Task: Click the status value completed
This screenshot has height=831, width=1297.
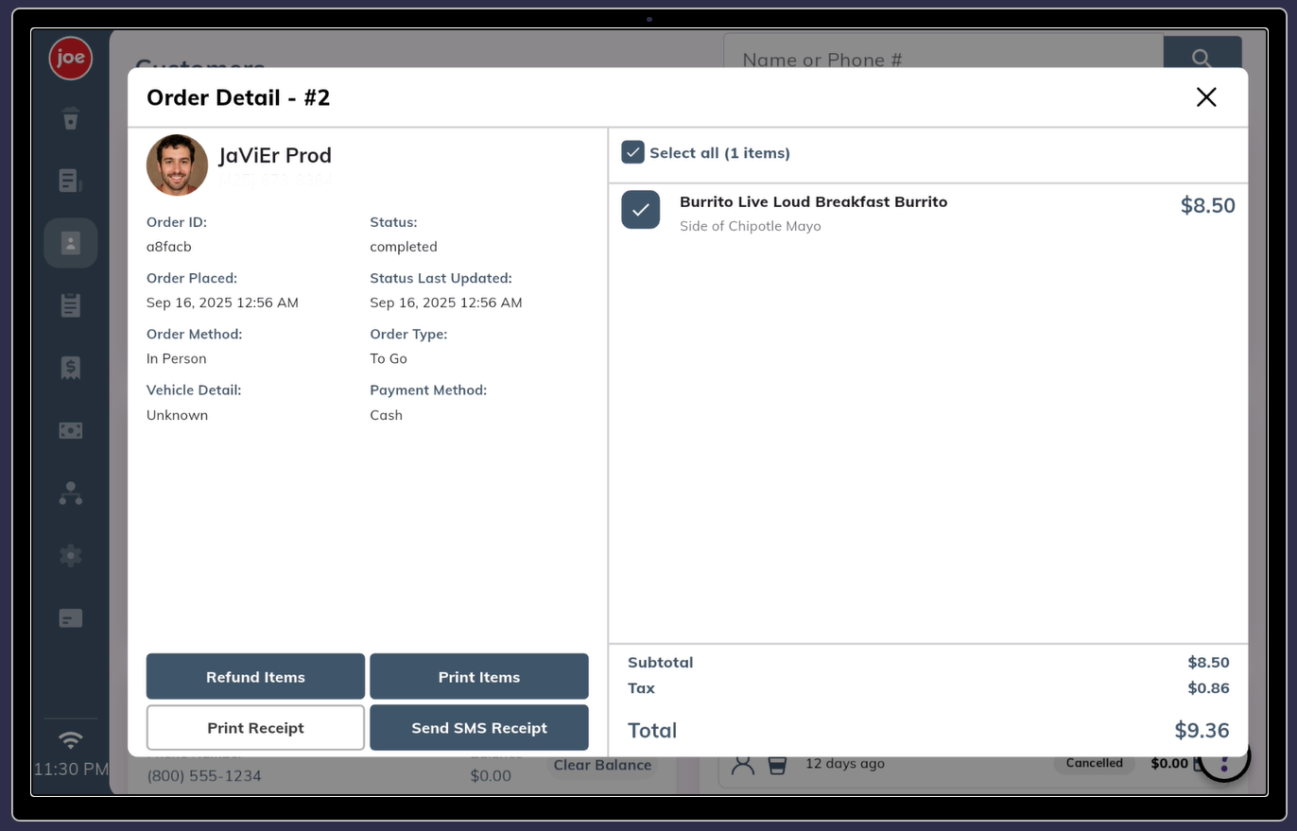Action: pos(404,247)
